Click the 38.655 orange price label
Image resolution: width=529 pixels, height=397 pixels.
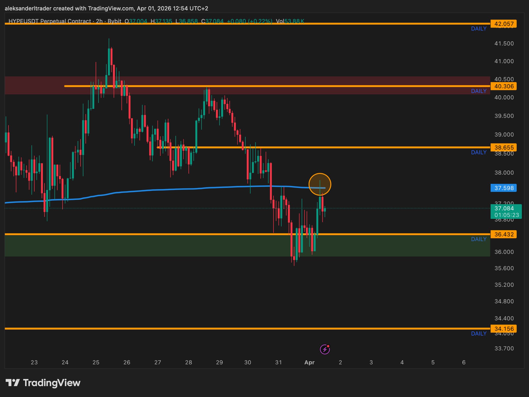503,147
